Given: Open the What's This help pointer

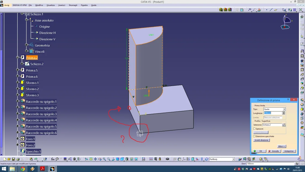Looking at the screenshot, I should (x=45, y=159).
